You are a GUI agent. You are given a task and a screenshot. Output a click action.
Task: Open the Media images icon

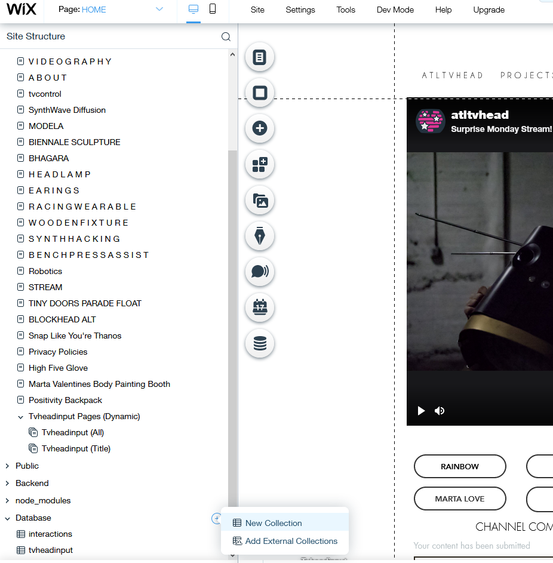(x=259, y=201)
